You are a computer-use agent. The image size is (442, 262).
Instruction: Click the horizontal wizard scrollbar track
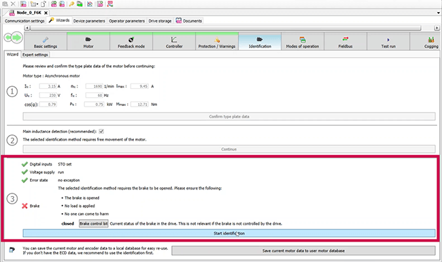point(226,28)
